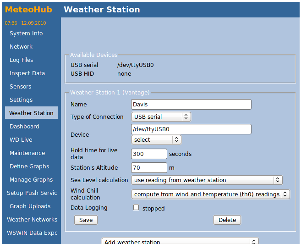Open the Sea Level calculation dropdown
The height and width of the screenshot is (244, 301).
(x=207, y=180)
